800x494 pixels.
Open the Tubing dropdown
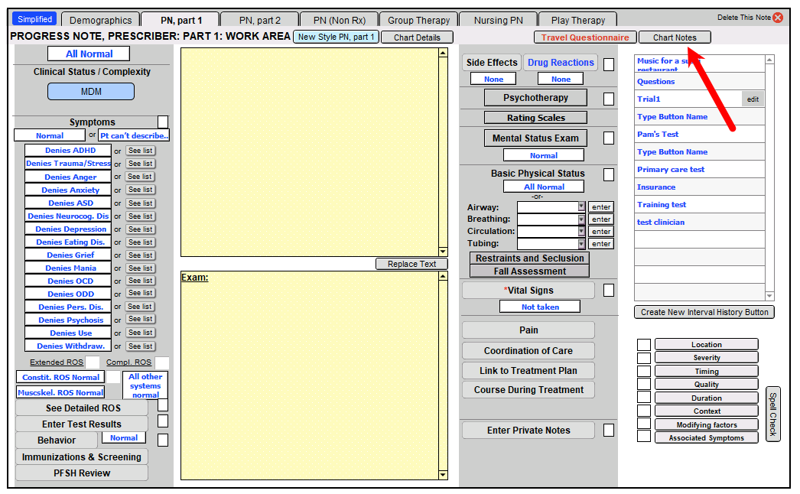tap(581, 243)
